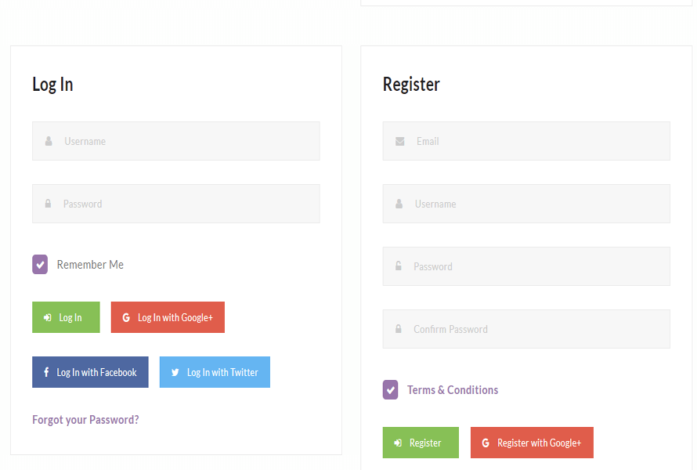Uncheck the Remember Me checkbox

[x=40, y=265]
